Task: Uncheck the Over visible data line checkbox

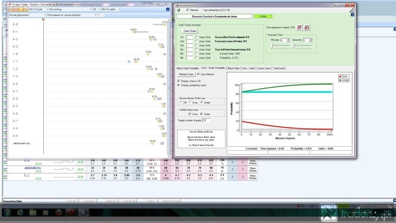Action: point(189,114)
